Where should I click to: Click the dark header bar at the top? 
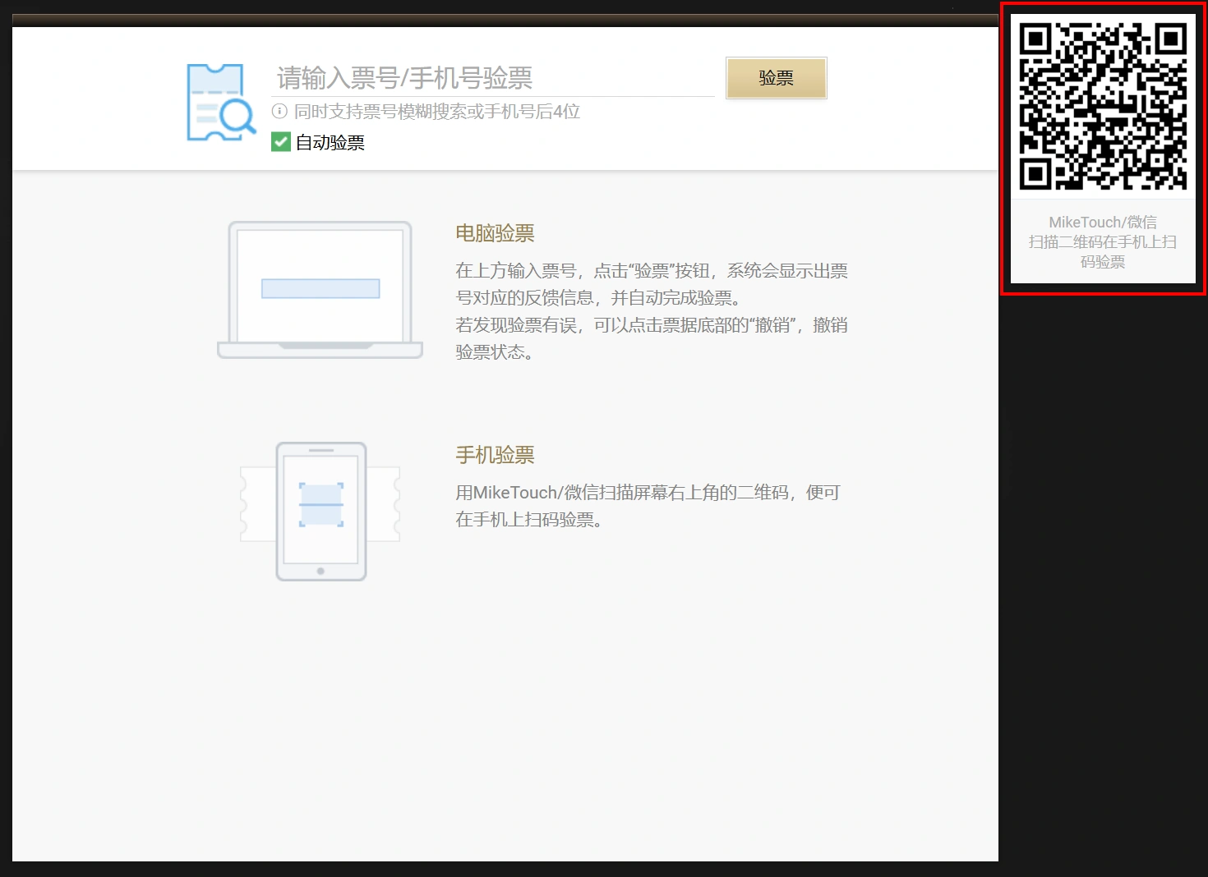click(x=505, y=21)
